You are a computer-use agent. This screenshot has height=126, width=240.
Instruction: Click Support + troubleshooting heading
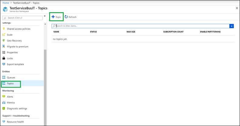point(16,116)
